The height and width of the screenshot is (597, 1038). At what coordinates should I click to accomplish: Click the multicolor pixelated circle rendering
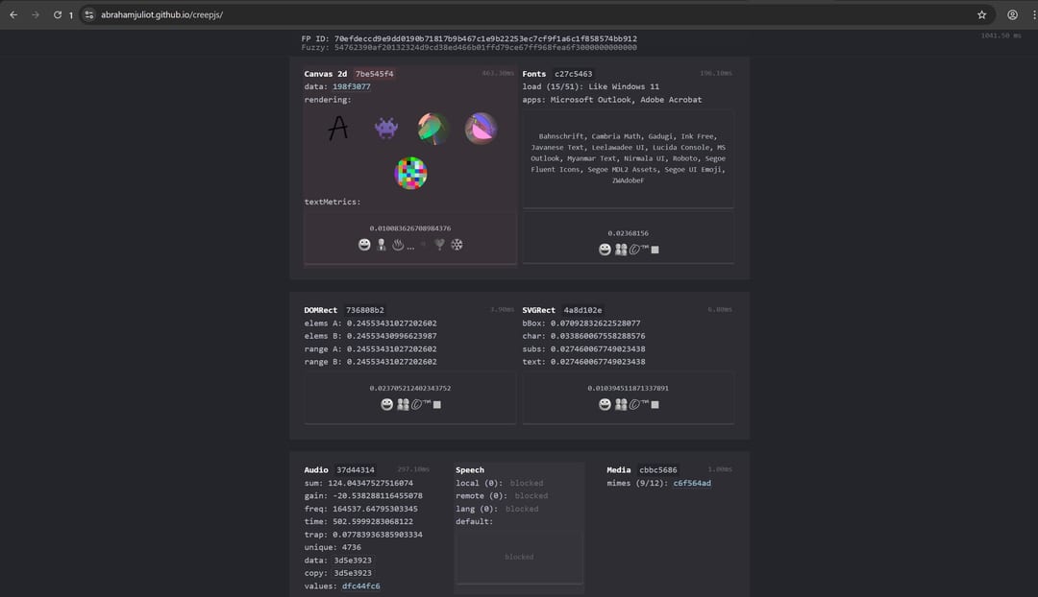click(x=410, y=173)
